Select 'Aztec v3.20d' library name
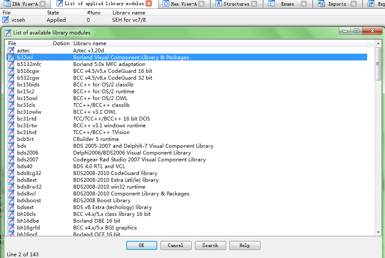This screenshot has height=258, width=385. (88, 50)
